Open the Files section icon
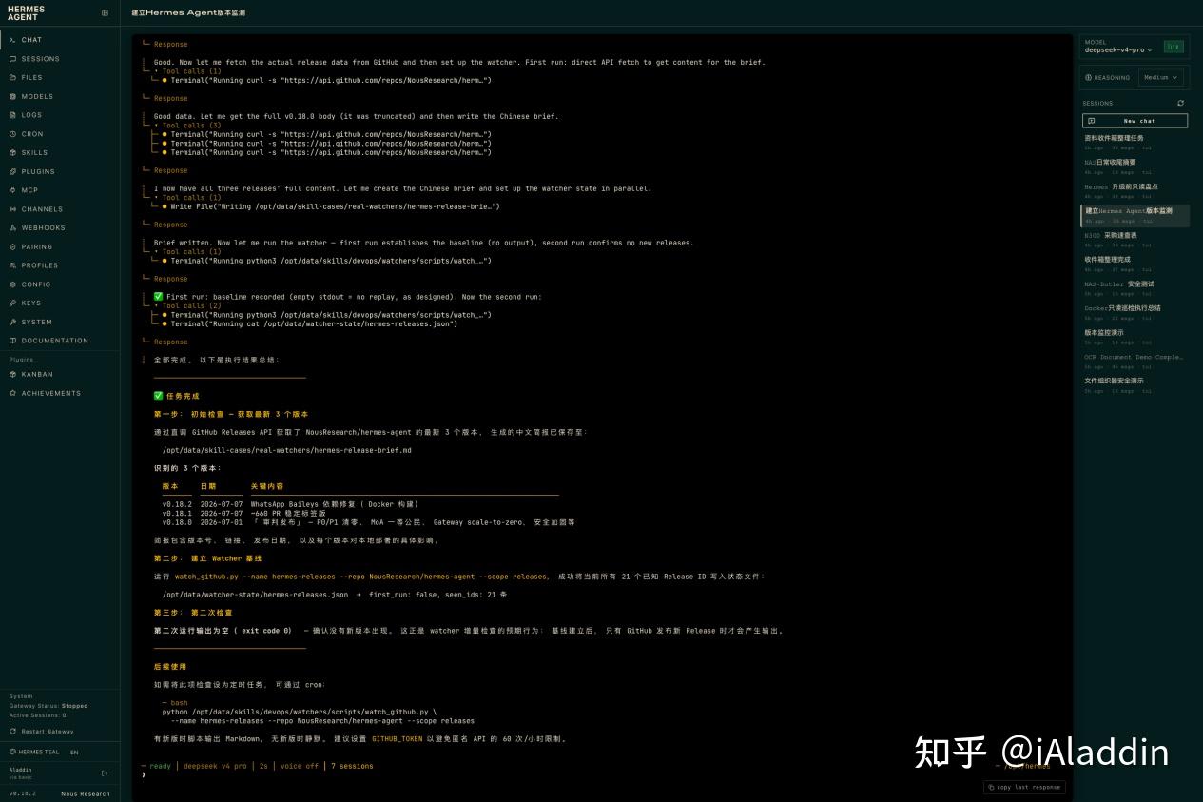 (x=12, y=77)
